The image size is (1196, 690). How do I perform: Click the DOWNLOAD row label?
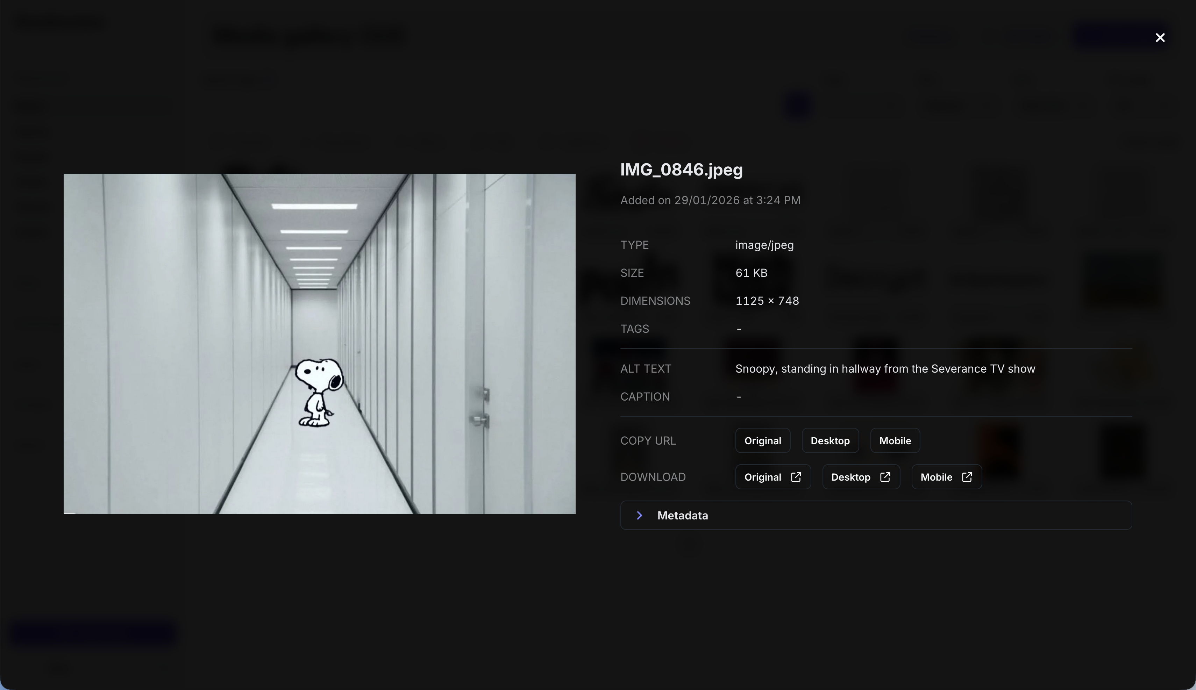point(652,477)
